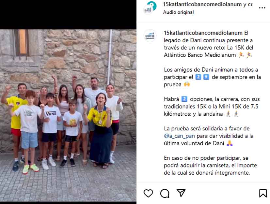The image size is (270, 204).
Task: Open comments with the speech bubble icon
Action: click(x=165, y=193)
